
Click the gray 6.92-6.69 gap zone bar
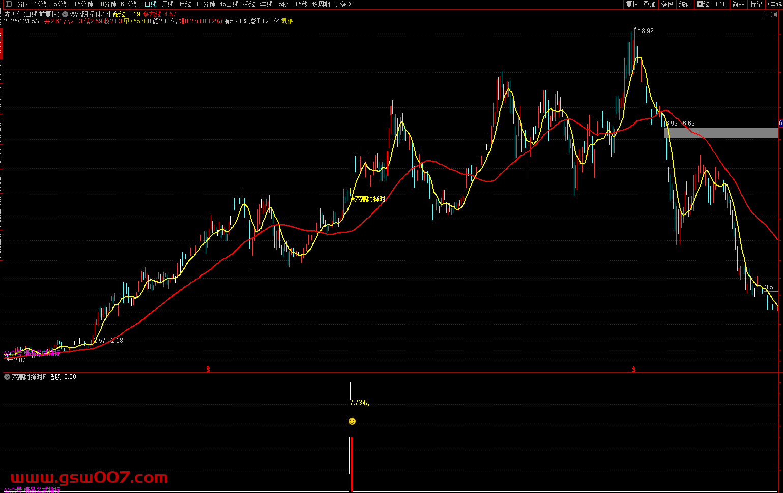tap(721, 133)
